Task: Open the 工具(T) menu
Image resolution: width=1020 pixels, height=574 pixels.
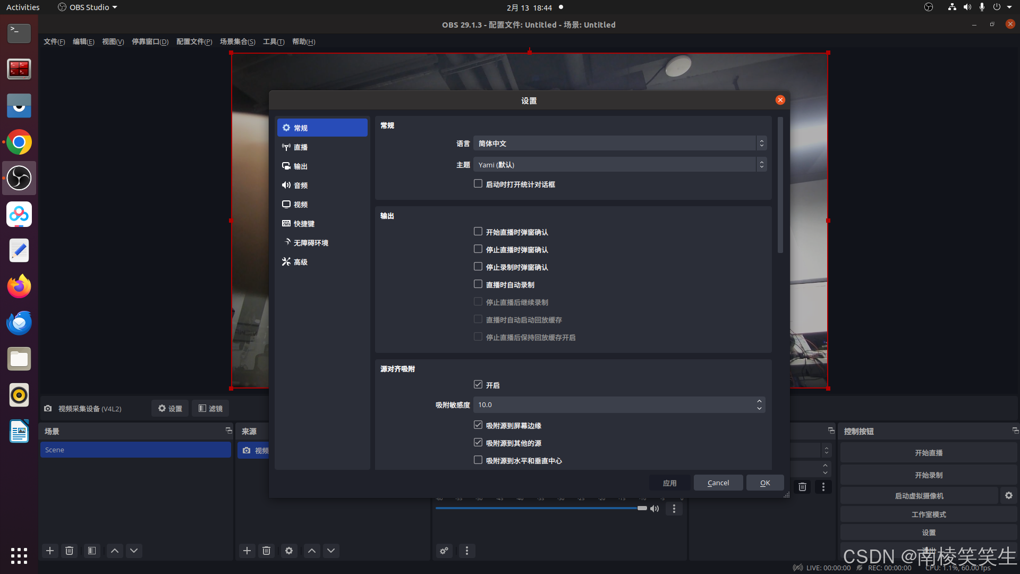Action: pos(274,41)
